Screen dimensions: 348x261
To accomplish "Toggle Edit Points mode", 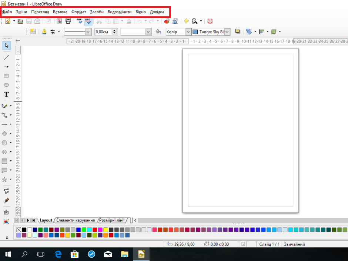I will point(6,191).
